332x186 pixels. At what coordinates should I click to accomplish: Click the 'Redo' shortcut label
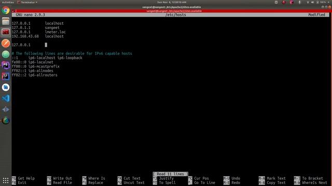(236, 182)
